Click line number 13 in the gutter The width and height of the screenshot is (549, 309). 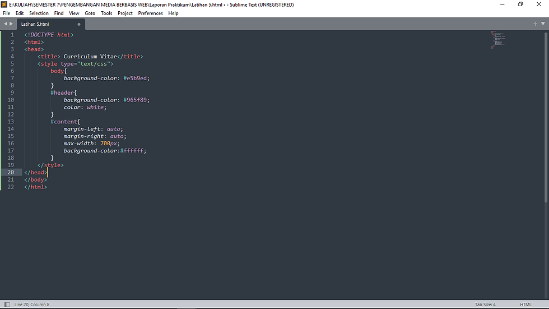click(11, 122)
